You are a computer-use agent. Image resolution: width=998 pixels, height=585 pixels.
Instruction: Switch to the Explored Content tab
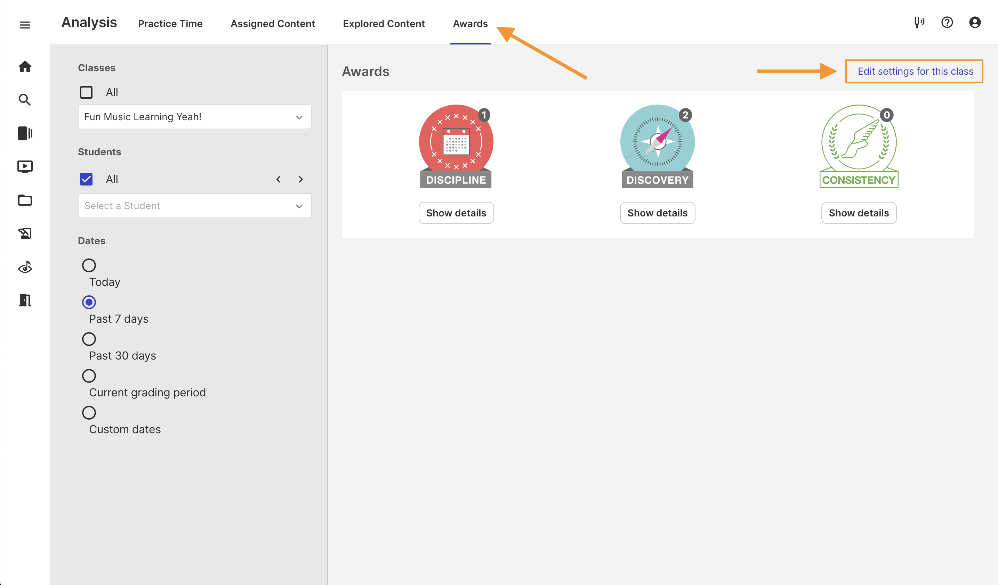pos(383,24)
